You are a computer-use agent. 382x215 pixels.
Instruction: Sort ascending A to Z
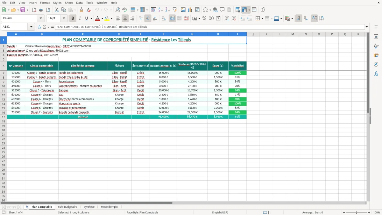point(160,10)
